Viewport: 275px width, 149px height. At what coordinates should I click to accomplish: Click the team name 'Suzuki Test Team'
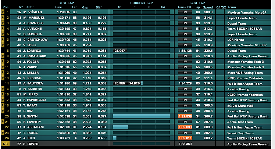pyautogui.click(x=240, y=133)
